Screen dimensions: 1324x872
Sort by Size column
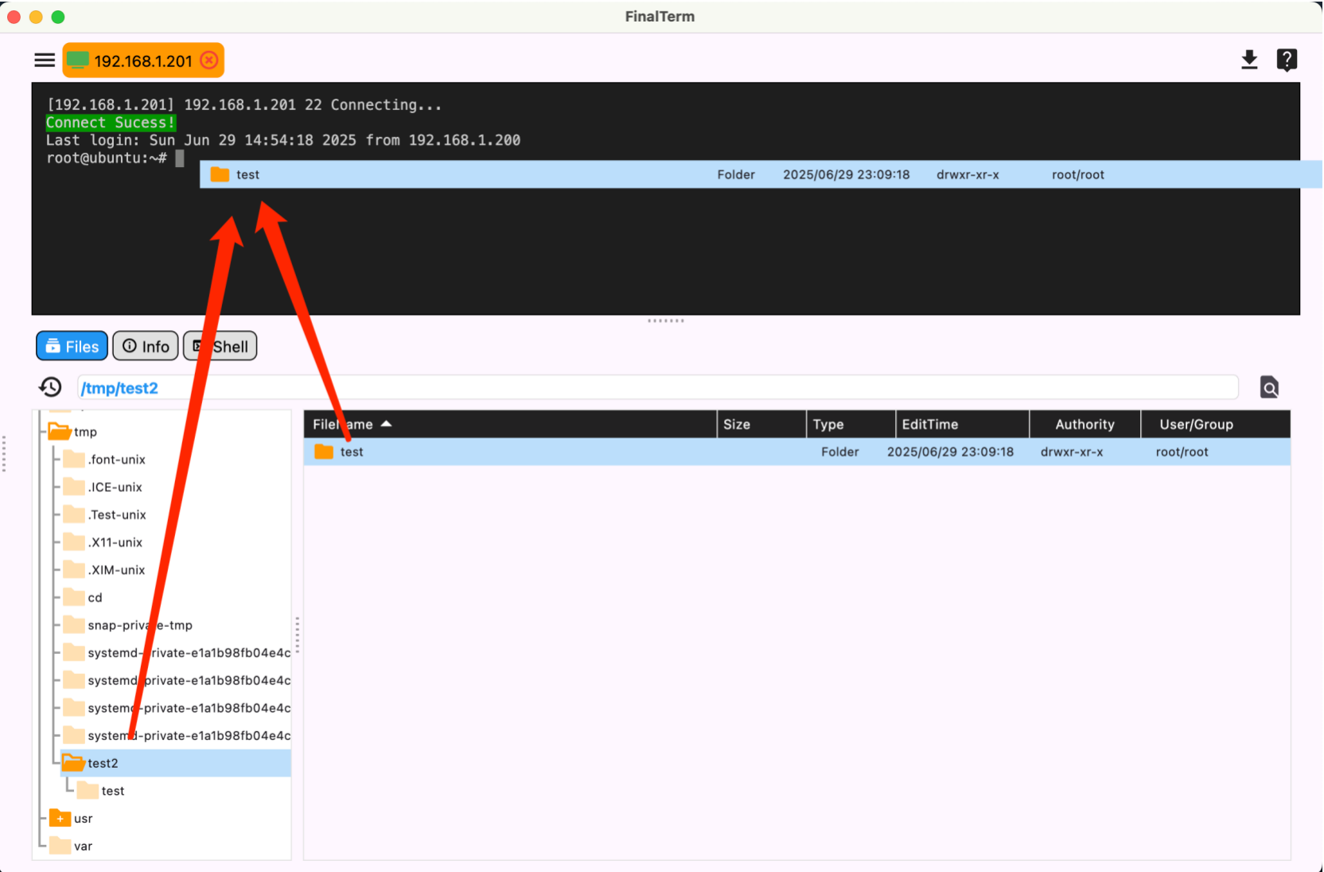tap(761, 424)
